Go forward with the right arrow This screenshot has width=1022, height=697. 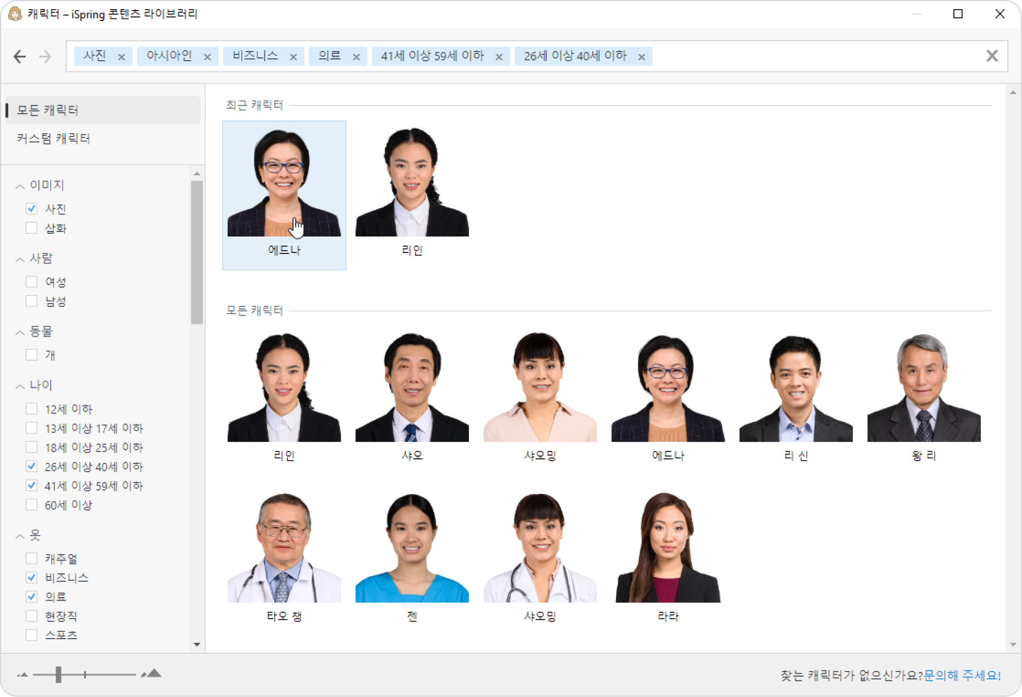(x=45, y=56)
